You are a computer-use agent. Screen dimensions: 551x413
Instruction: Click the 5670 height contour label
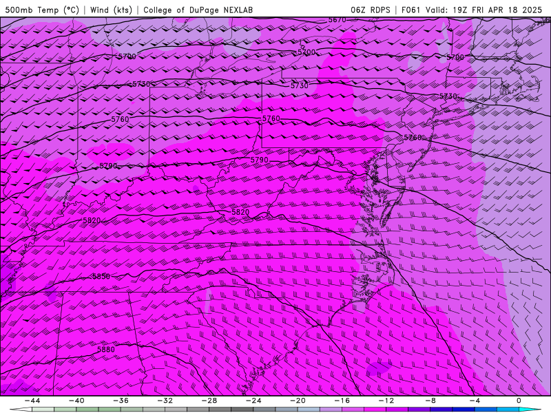click(337, 20)
